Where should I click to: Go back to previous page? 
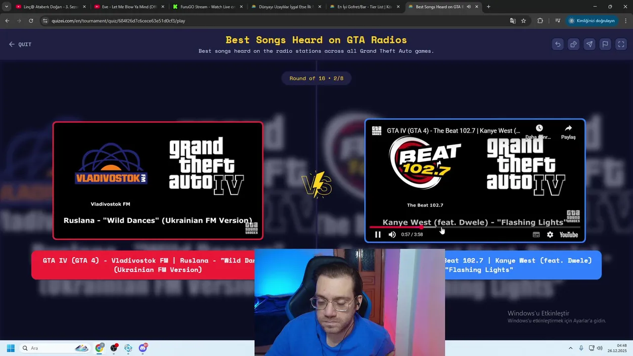(x=7, y=21)
